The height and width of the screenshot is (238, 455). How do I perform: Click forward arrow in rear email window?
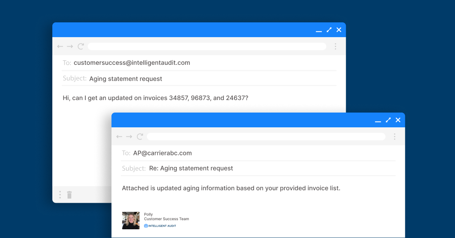pos(70,46)
